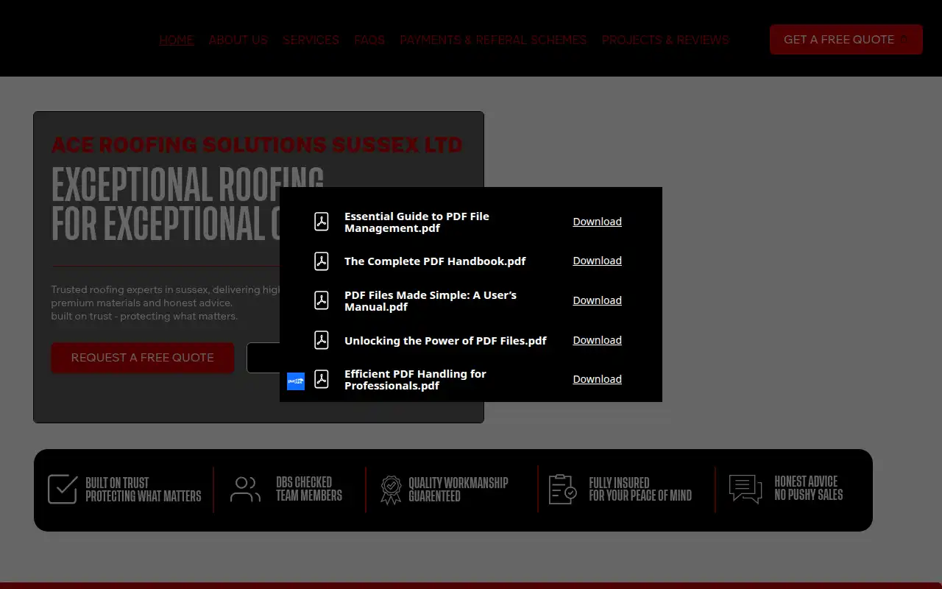Click the checkmark Built on Trust icon
This screenshot has width=942, height=589.
click(x=63, y=489)
